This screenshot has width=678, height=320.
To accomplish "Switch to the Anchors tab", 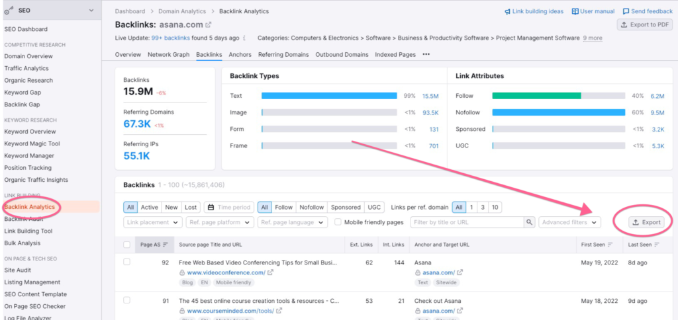I will [x=240, y=55].
